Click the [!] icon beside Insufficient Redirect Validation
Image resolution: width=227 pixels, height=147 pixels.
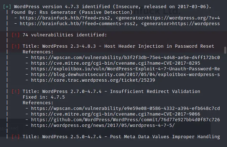pyautogui.click(x=16, y=92)
